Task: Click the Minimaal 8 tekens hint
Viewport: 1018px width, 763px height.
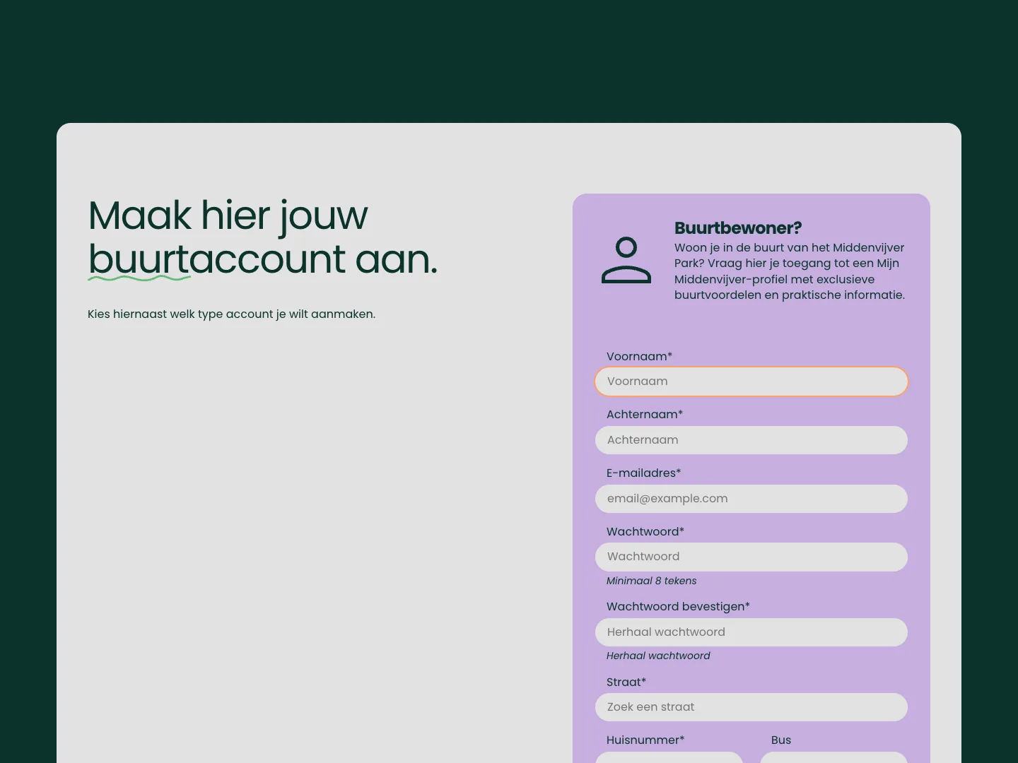Action: coord(651,581)
